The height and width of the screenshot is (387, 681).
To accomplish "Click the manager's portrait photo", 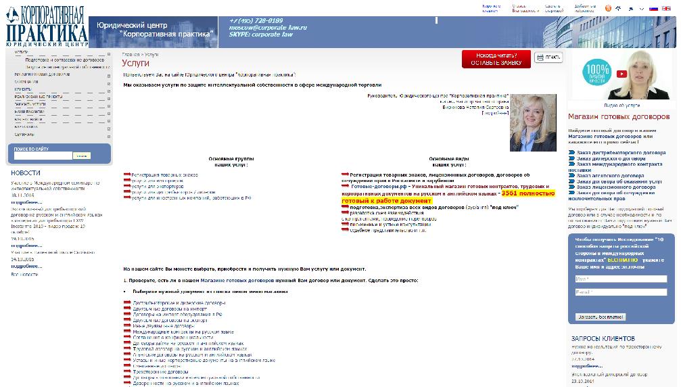I will [533, 122].
